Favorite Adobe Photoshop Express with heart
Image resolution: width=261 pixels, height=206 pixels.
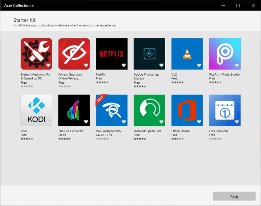[x=161, y=65]
